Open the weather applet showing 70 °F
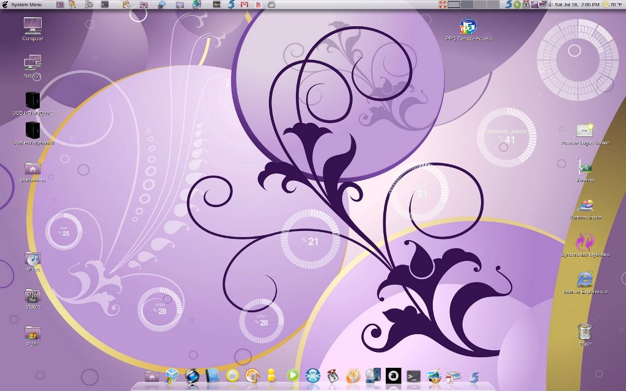This screenshot has width=626, height=391. point(613,4)
